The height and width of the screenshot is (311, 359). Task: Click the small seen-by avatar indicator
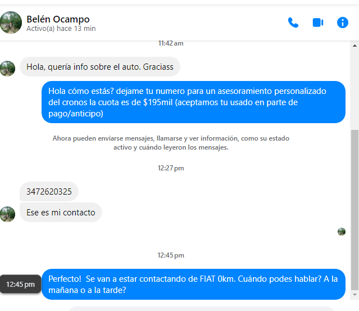pos(342,232)
